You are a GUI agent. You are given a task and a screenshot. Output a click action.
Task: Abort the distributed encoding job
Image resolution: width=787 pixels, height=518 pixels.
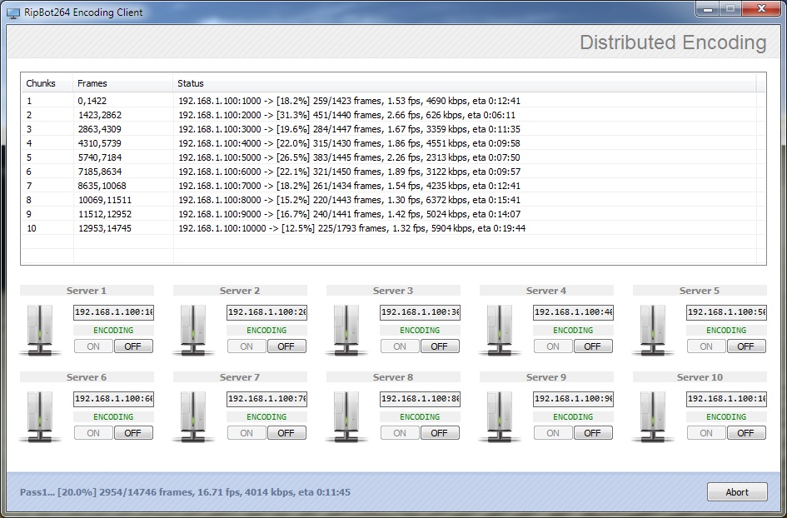[x=737, y=492]
